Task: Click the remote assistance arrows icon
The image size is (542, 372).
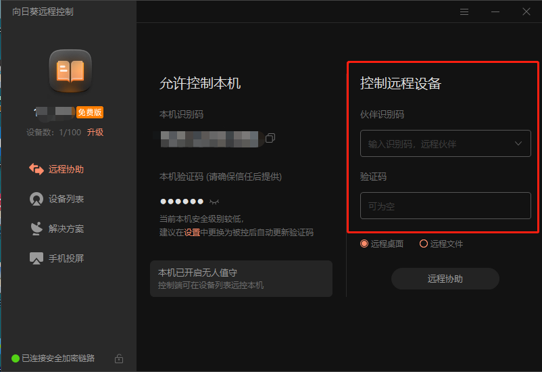Action: 36,169
